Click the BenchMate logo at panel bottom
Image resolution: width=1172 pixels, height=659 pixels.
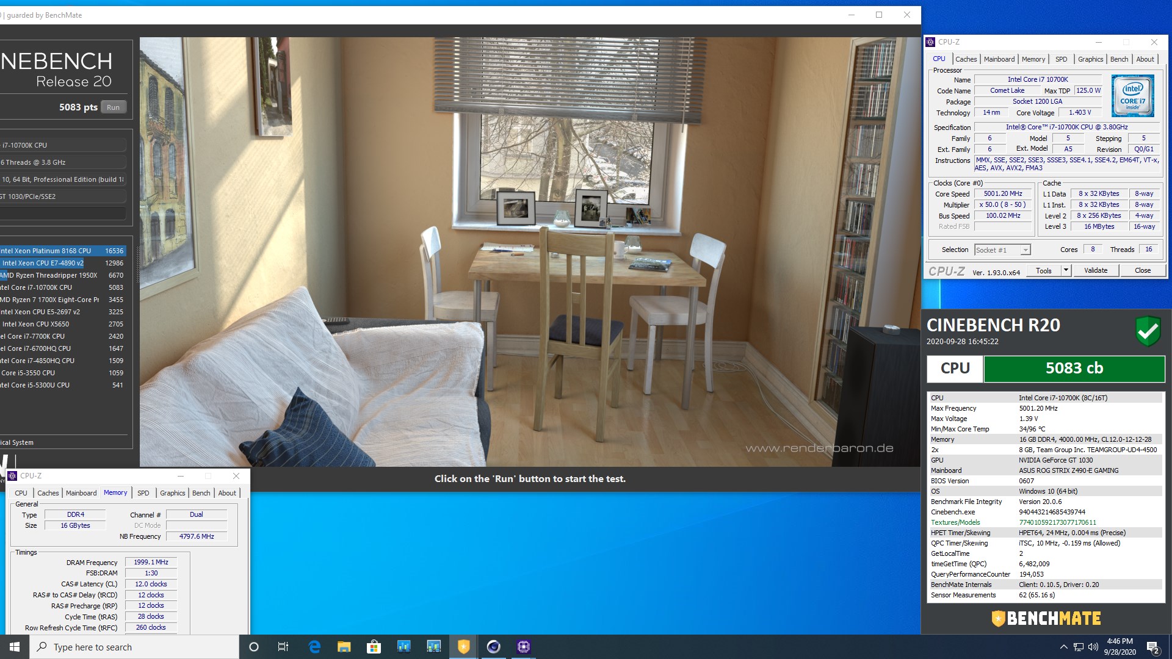point(1046,619)
